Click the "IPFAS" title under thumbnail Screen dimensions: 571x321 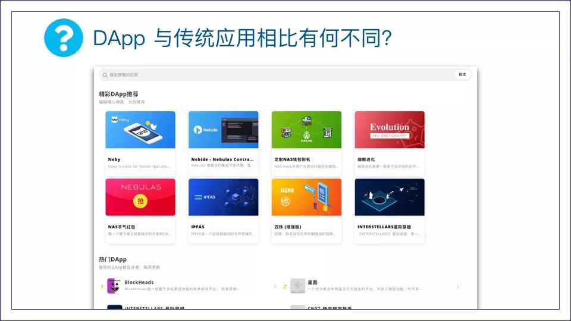(x=197, y=226)
